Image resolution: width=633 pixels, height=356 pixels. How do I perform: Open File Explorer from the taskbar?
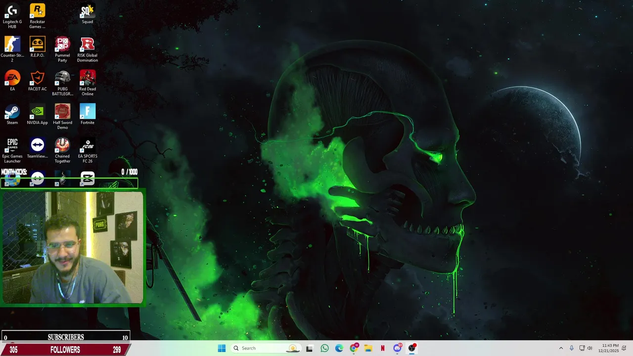[x=368, y=348]
